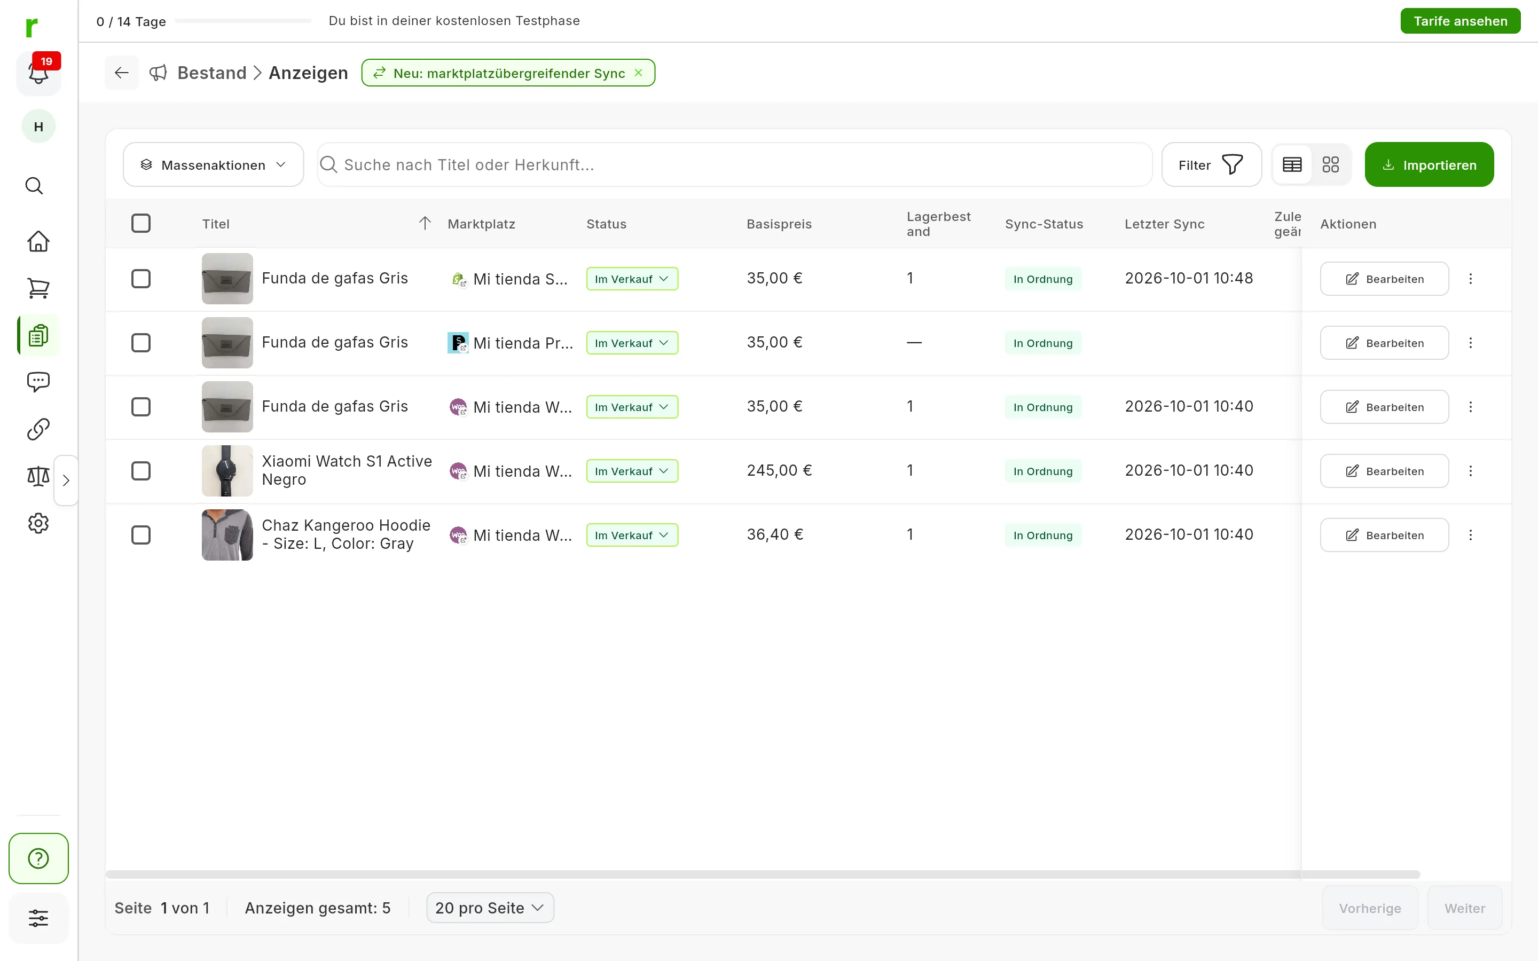Viewport: 1538px width, 961px height.
Task: Open the chat messages icon in sidebar
Action: pos(38,382)
